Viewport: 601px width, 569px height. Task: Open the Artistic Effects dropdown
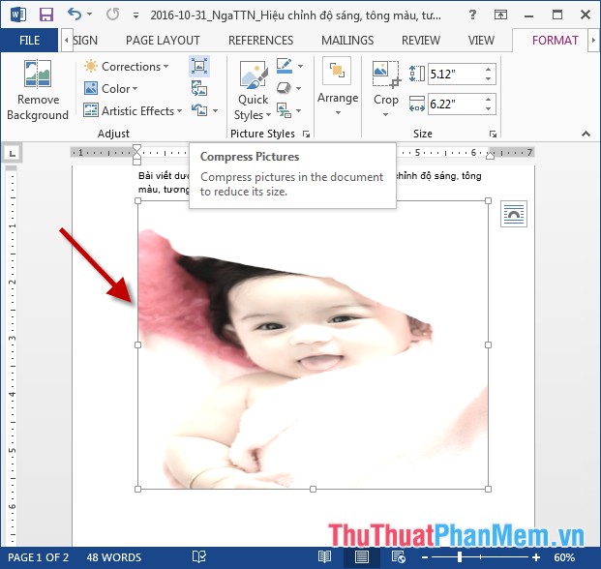coord(133,110)
